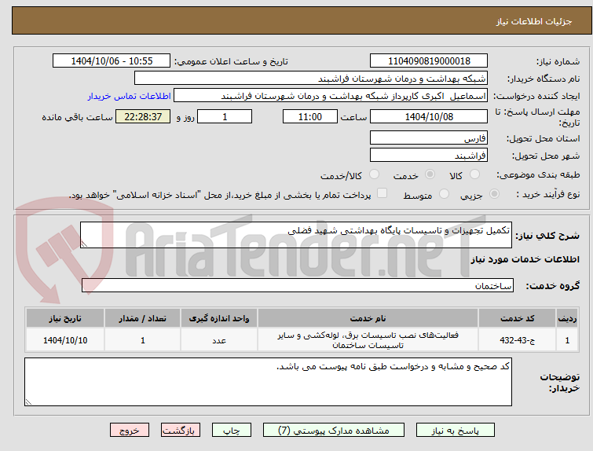Screen dimensions: 593x451
Task: Click the 'جزئیات اطلاعات نیاز' page header
Action: [x=533, y=21]
